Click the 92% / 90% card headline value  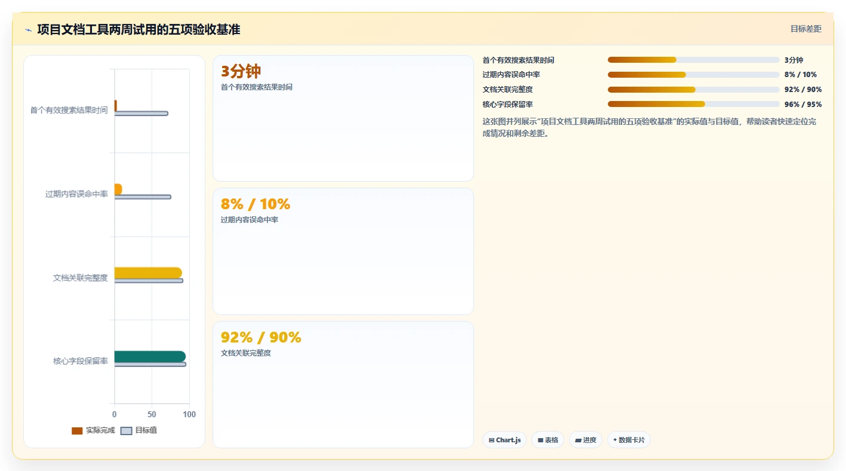[x=261, y=338]
